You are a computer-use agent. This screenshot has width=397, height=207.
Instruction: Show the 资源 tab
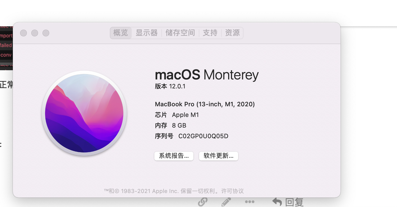[232, 33]
